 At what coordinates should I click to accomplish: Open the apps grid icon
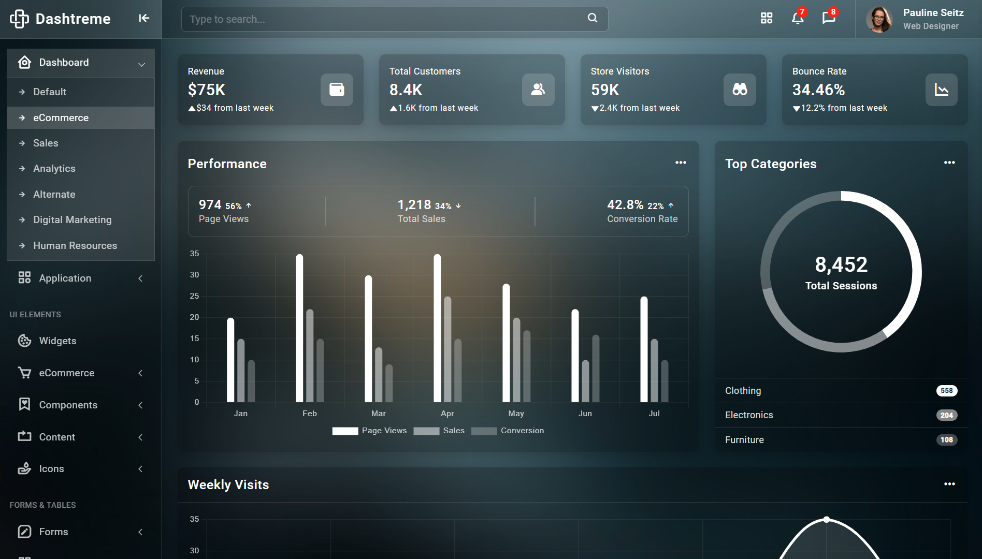coord(767,19)
